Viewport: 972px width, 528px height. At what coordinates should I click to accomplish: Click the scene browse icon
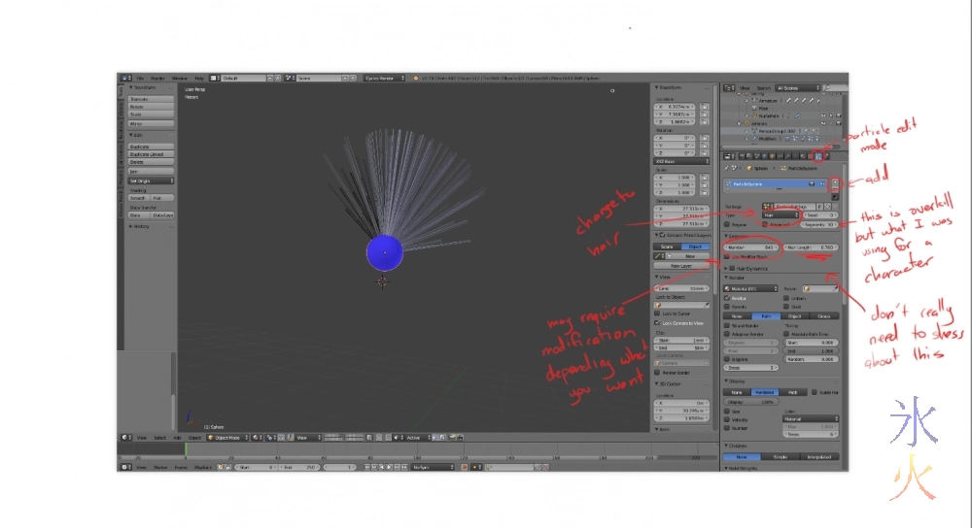(x=292, y=78)
